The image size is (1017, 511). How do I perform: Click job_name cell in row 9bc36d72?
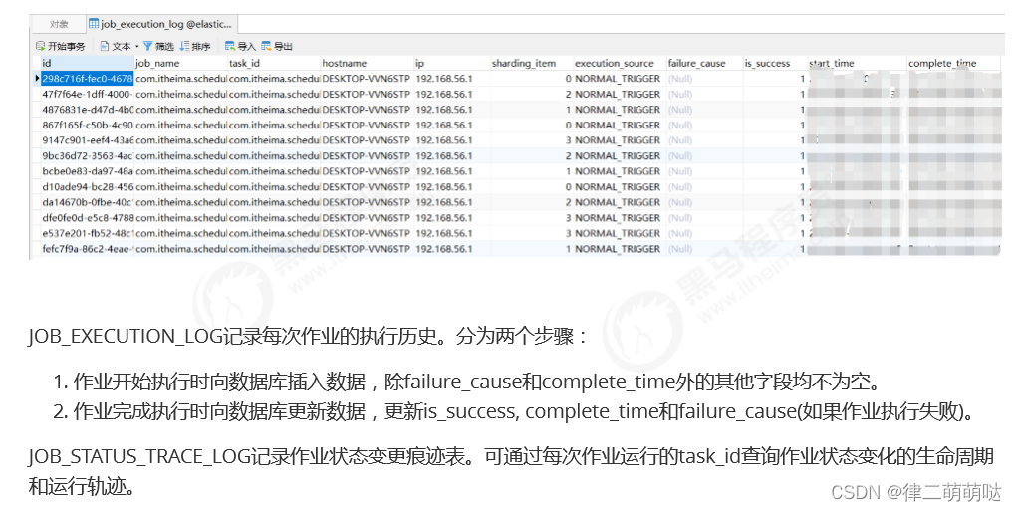tap(181, 155)
